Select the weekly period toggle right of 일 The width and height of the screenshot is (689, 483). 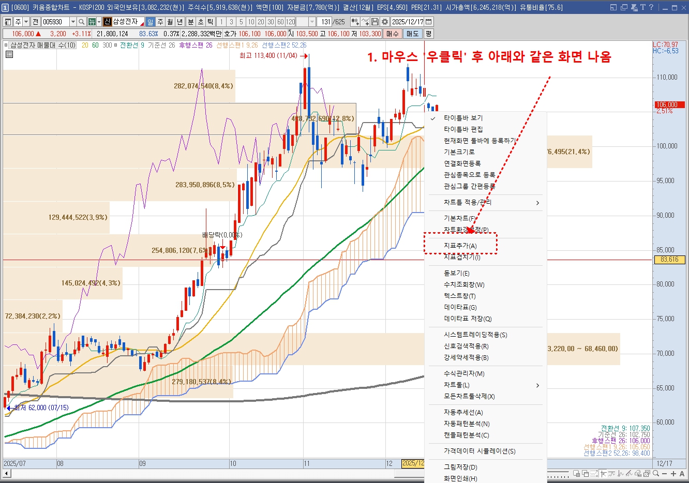pos(160,22)
